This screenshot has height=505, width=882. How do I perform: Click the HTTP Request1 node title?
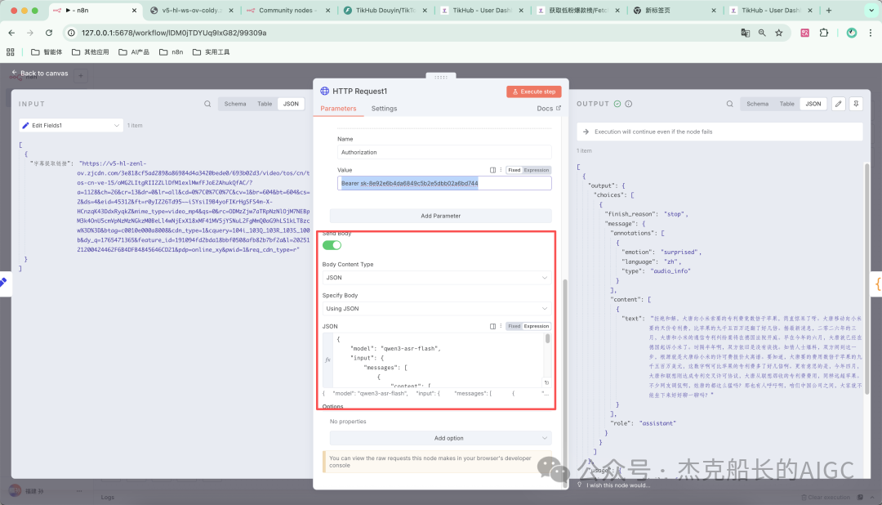point(359,92)
